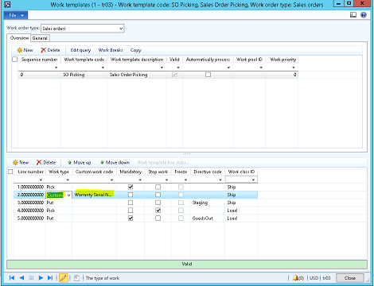Click Move up in the lines toolbar
Viewport: 374px width, 286px height.
(80, 162)
